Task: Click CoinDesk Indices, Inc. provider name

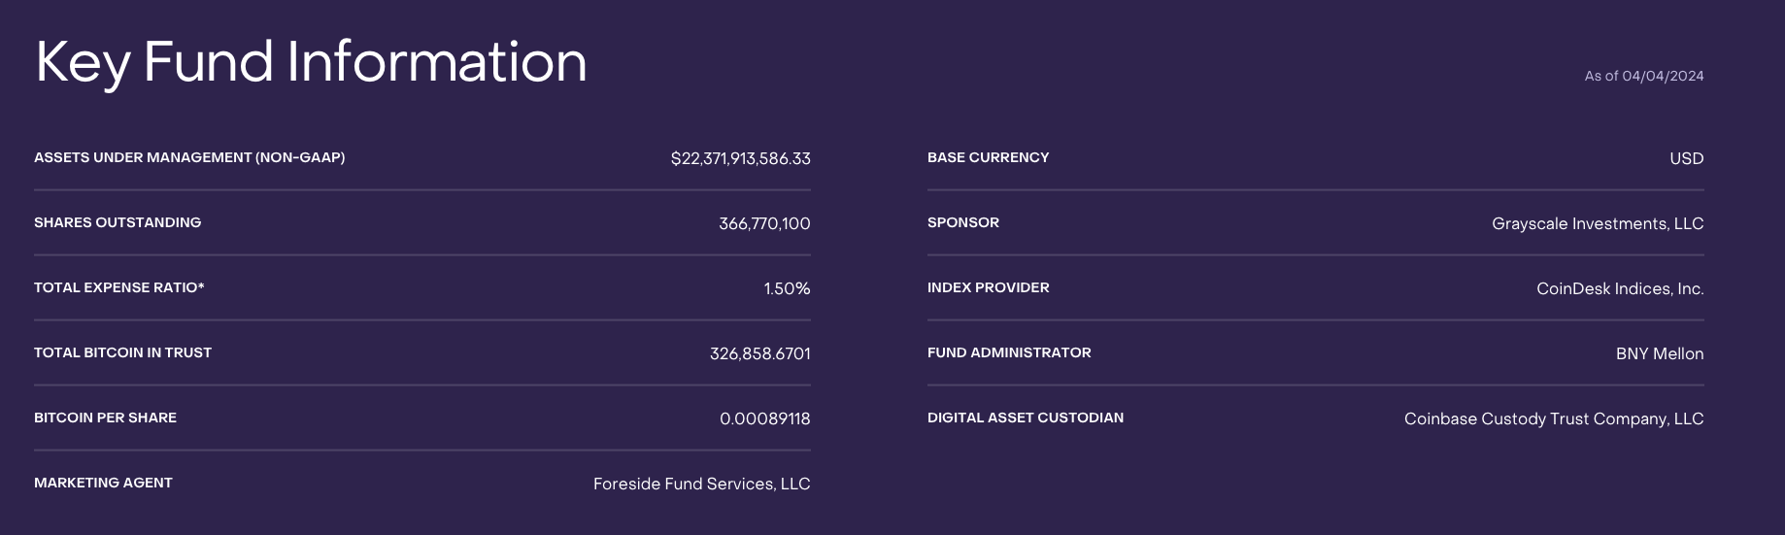Action: (1620, 288)
